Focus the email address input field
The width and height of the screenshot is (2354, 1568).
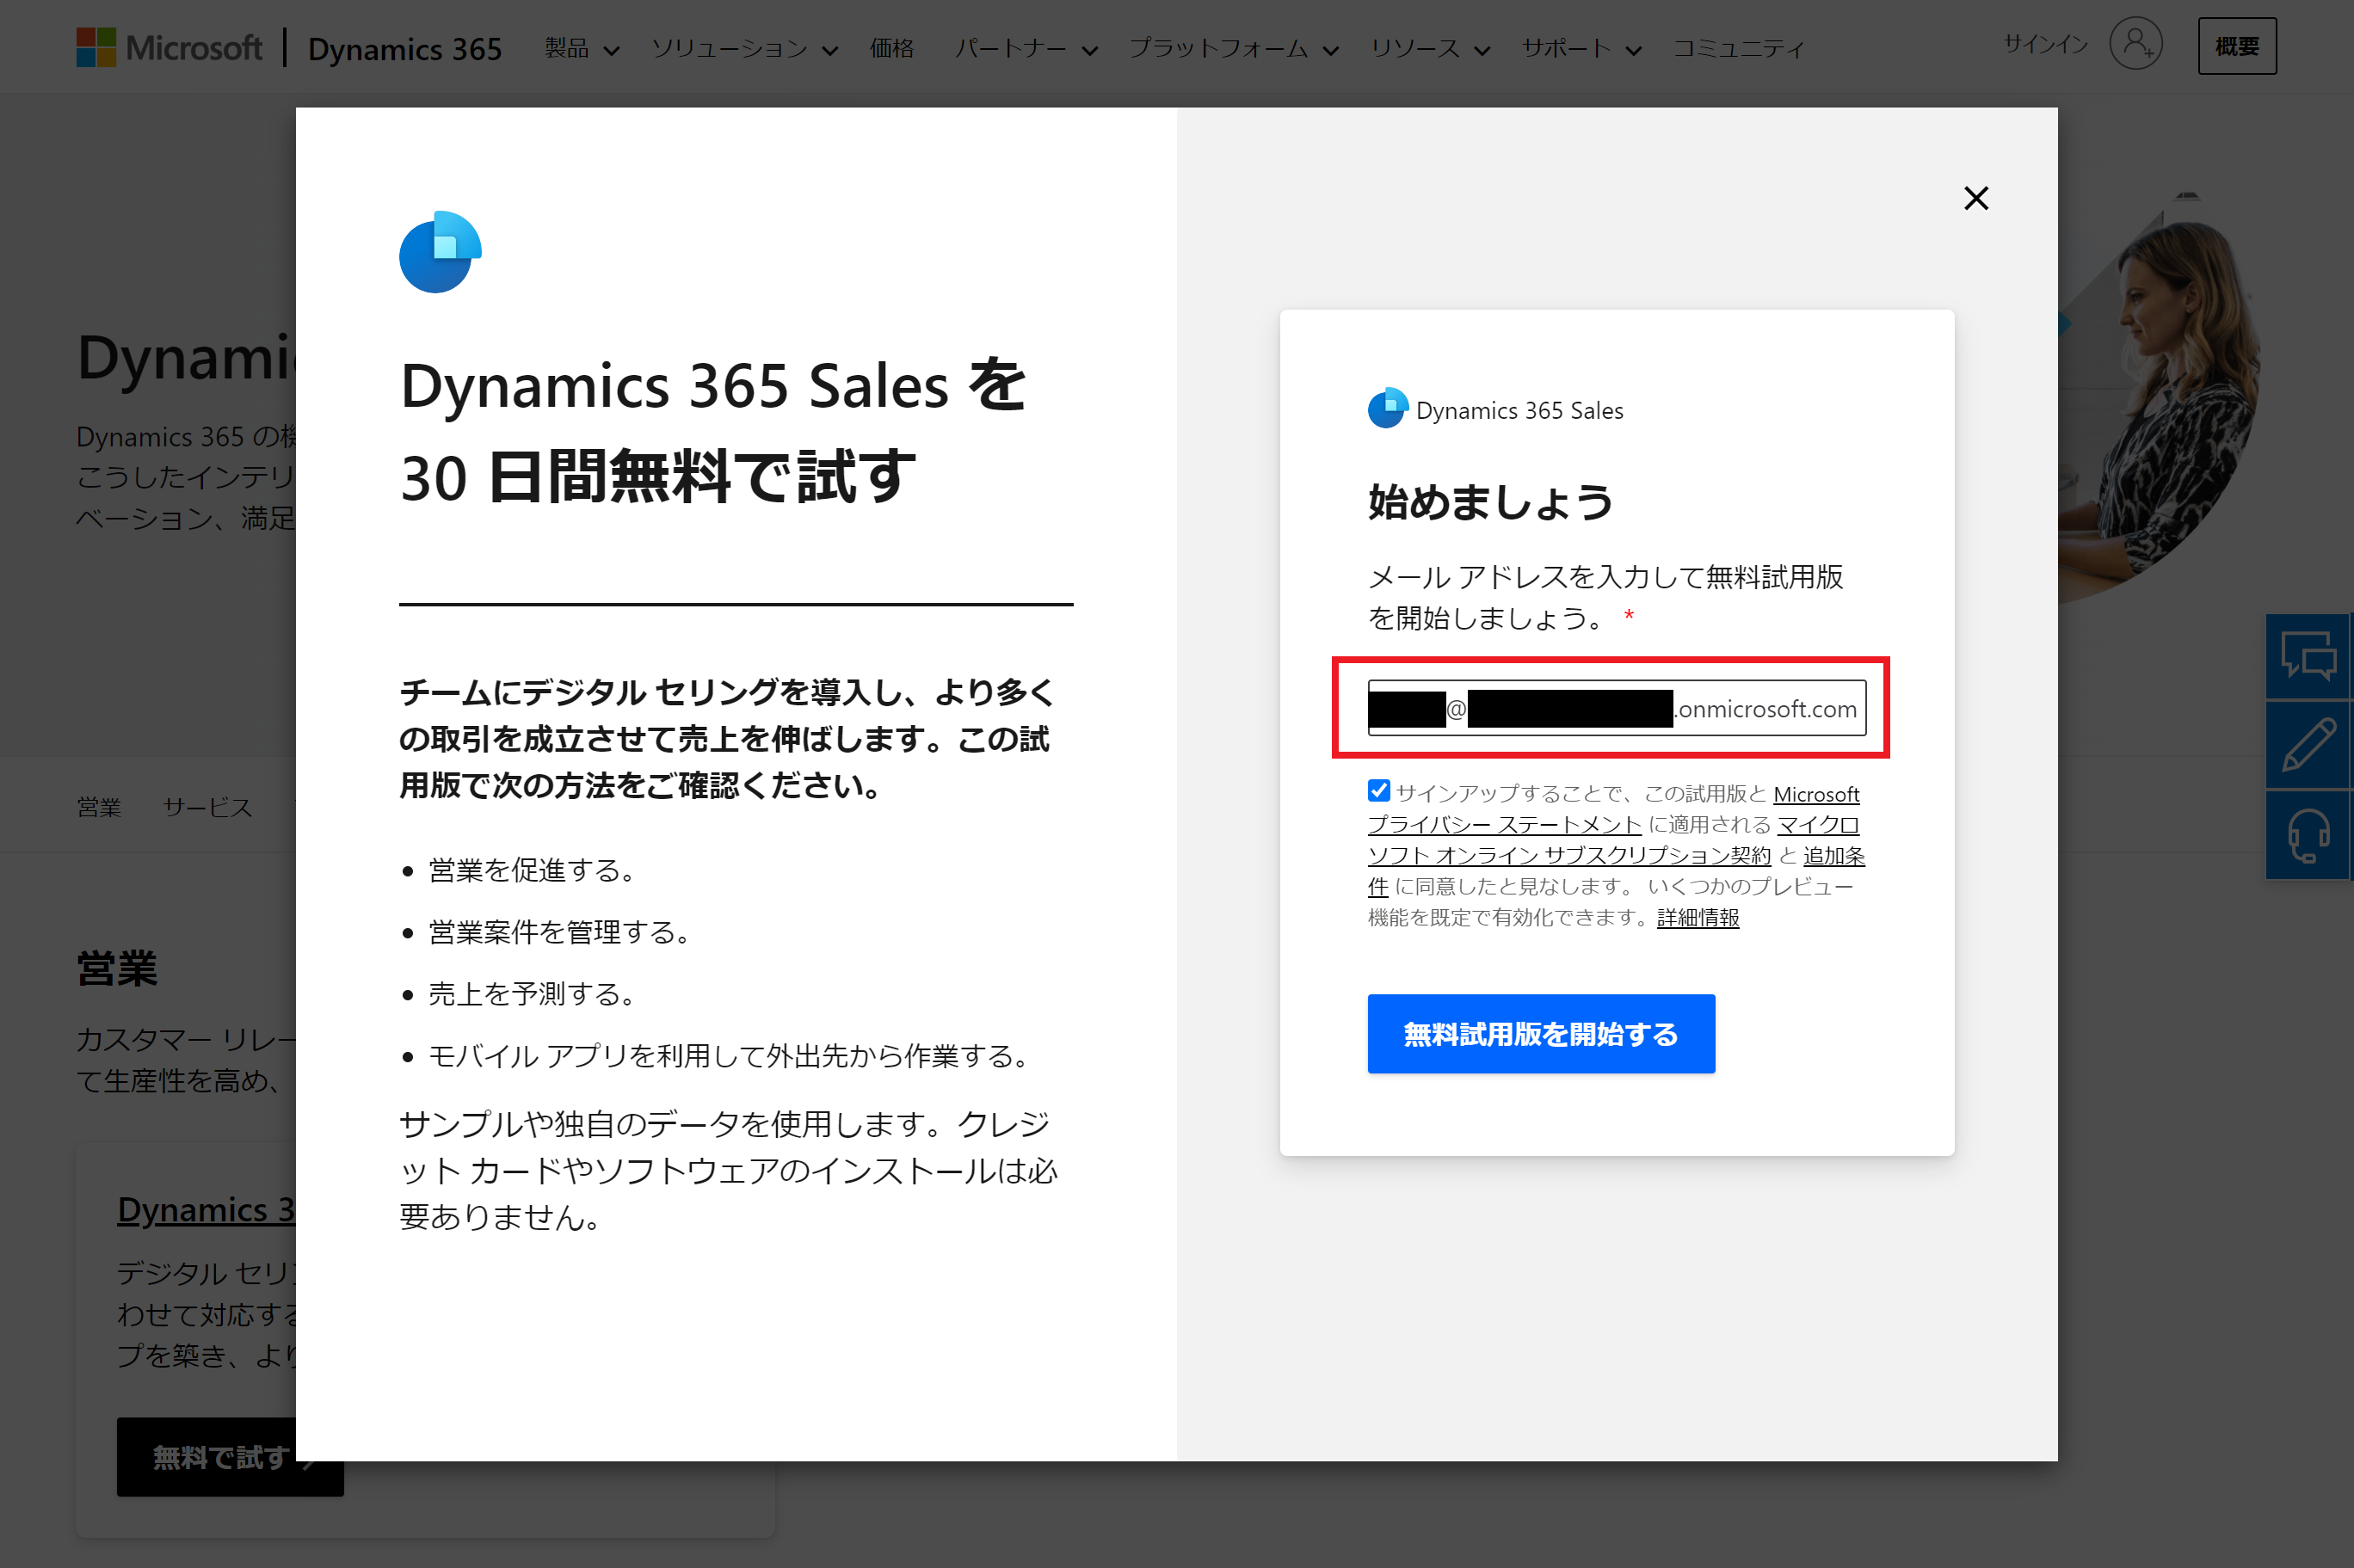click(1616, 708)
